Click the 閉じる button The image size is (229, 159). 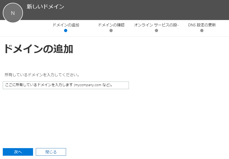[x=51, y=152]
